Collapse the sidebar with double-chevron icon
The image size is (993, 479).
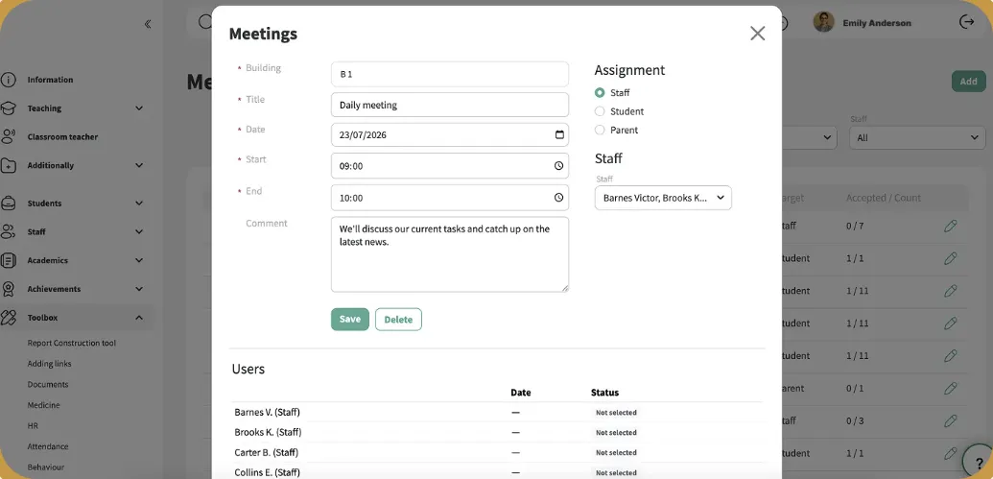148,24
